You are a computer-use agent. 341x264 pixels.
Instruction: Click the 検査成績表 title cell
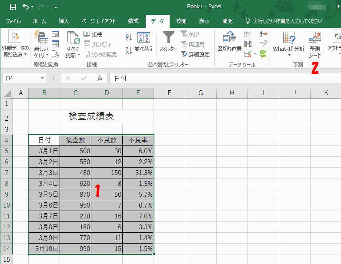point(91,116)
